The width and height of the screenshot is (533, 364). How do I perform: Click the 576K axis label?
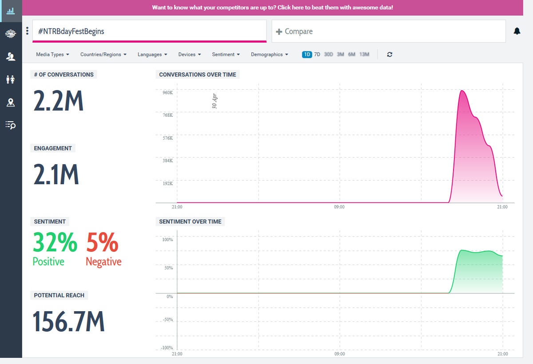pos(167,138)
